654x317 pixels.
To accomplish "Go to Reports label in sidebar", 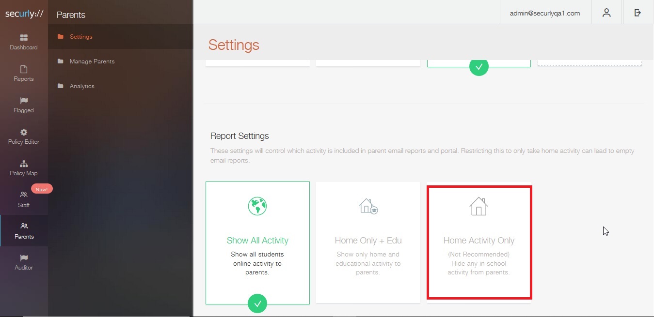I will 24,79.
